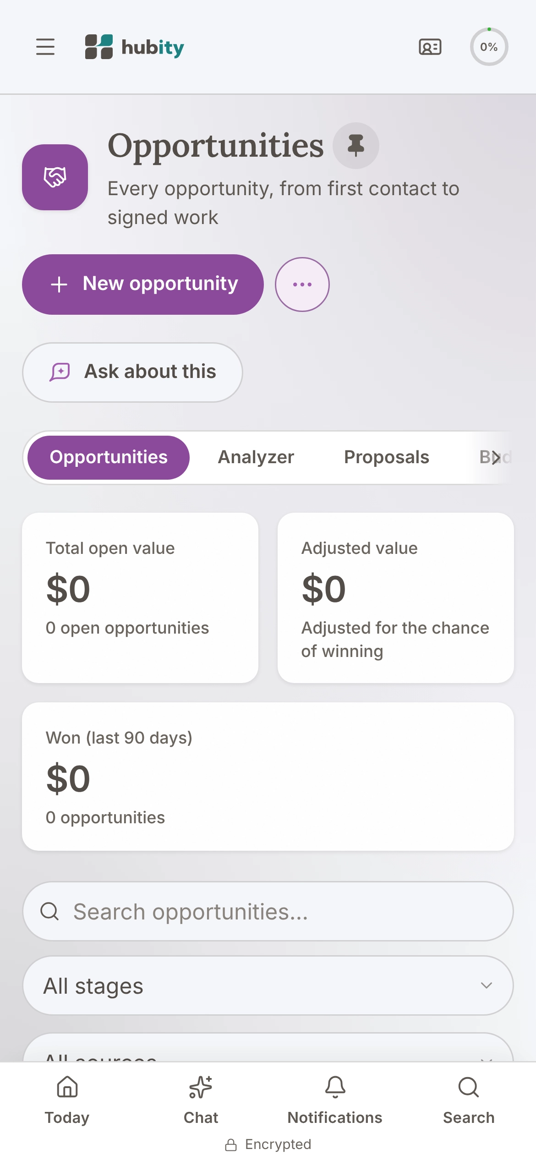Click the purple handshake module icon

coord(55,177)
